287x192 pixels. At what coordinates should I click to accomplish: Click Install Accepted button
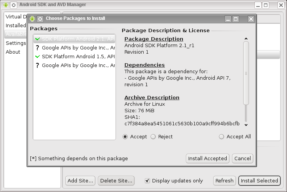207,158
